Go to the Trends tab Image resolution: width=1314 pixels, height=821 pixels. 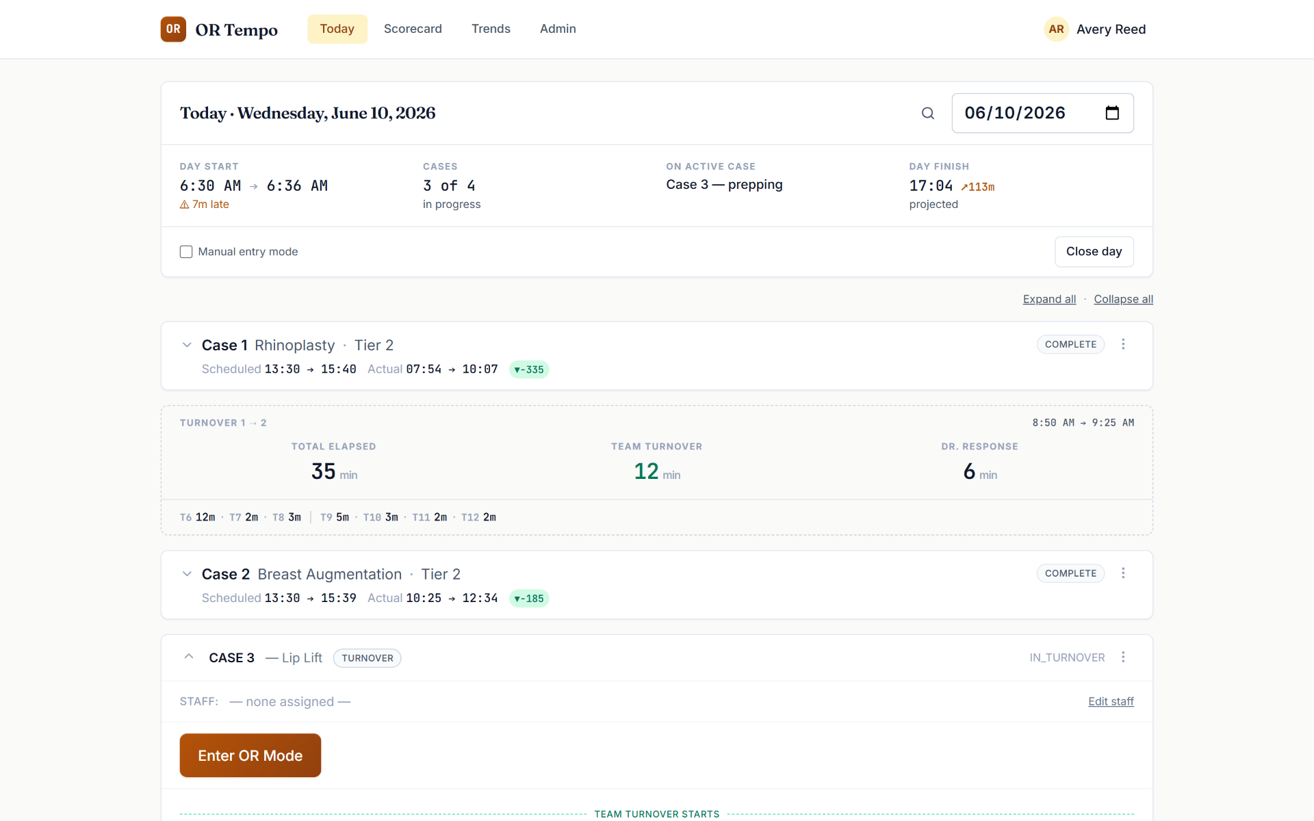click(491, 29)
